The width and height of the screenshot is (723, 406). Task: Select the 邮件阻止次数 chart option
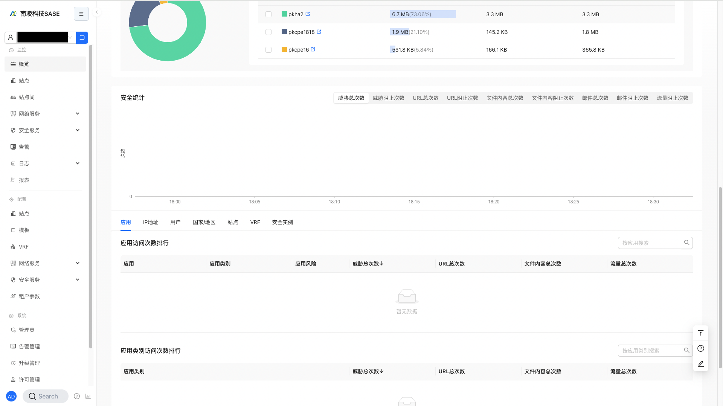click(x=633, y=98)
